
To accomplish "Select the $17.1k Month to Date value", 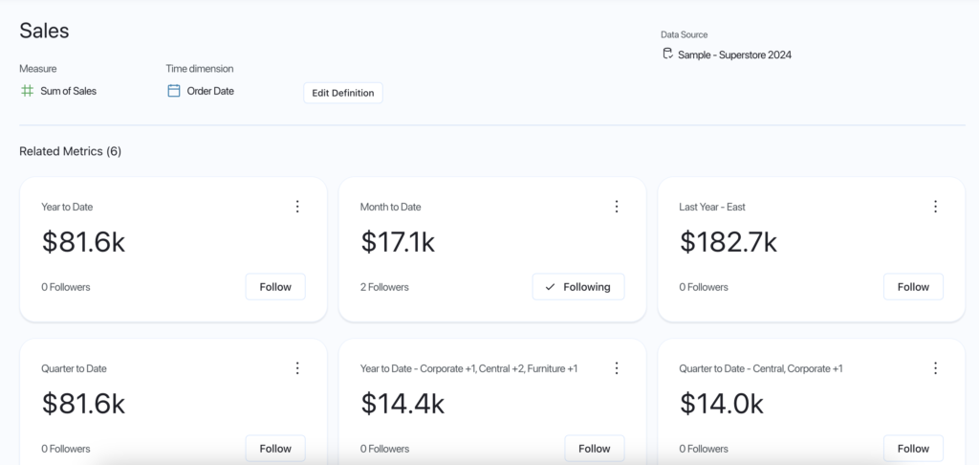I will (398, 243).
